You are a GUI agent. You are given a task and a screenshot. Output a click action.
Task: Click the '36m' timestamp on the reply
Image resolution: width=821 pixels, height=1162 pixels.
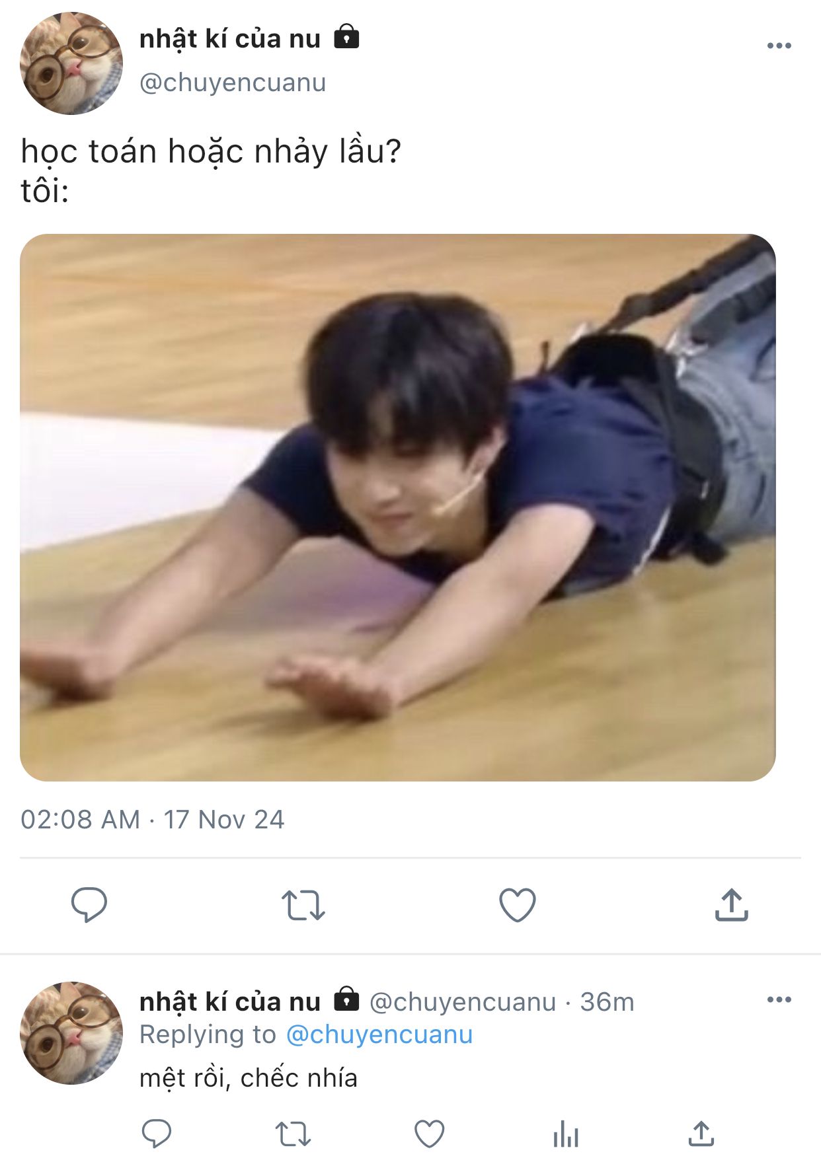point(607,1002)
